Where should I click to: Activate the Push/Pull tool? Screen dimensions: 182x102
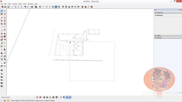coord(5,34)
